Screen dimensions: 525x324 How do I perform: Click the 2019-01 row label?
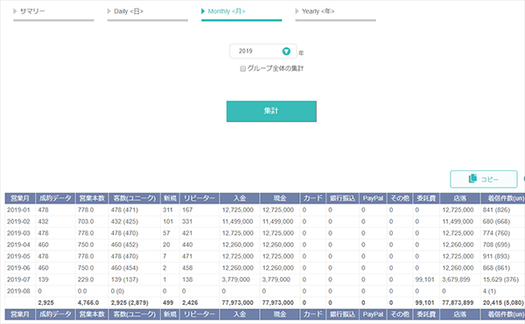pos(18,210)
